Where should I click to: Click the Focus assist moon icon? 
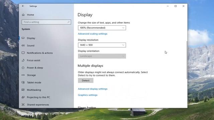[x=23, y=60]
